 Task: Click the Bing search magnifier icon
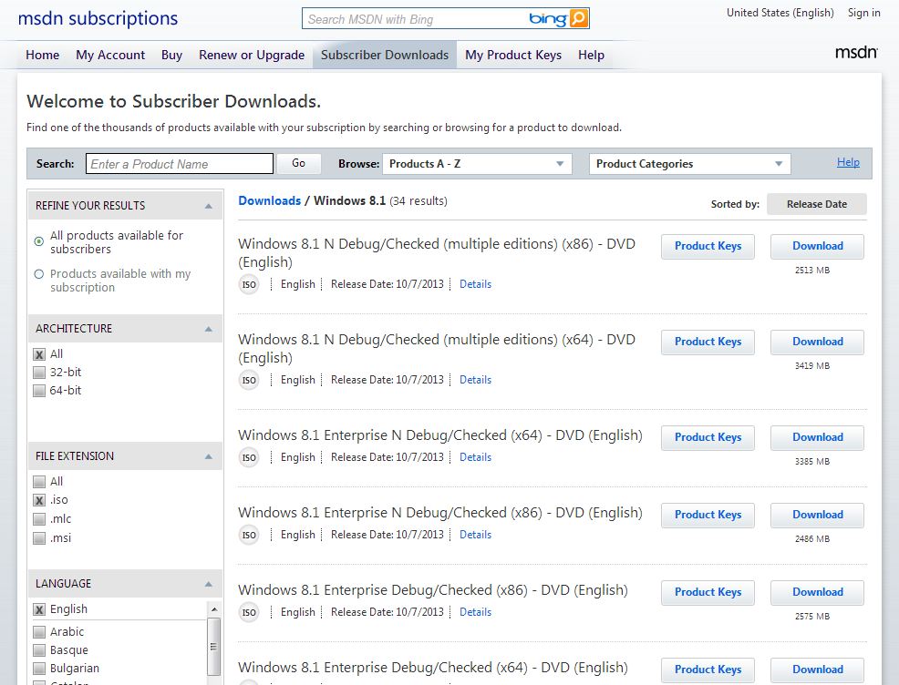click(x=578, y=18)
